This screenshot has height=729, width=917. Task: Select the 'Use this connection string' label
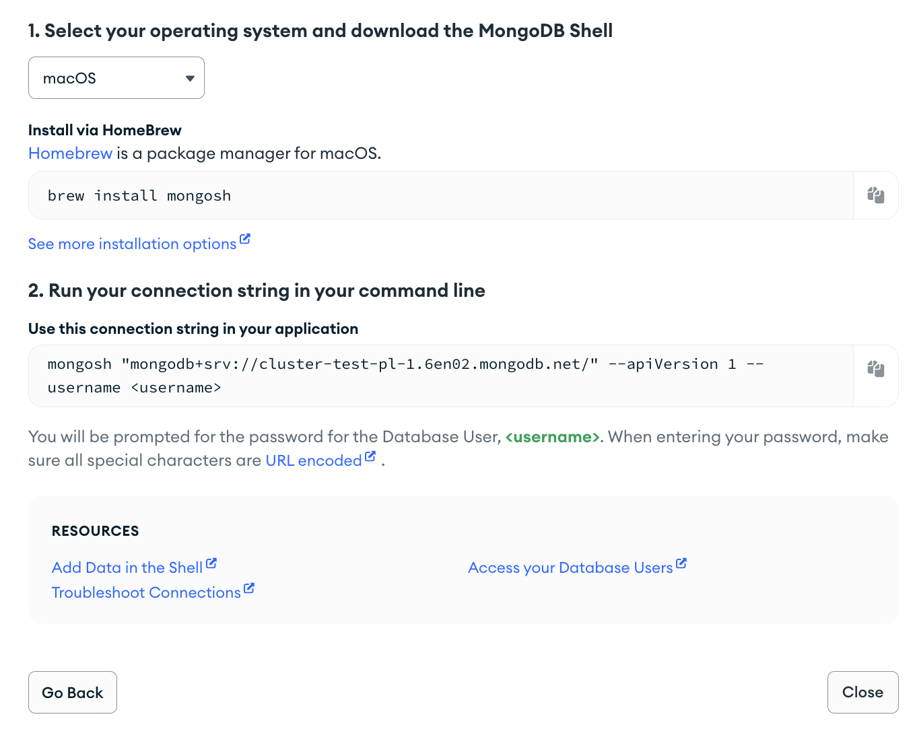coord(193,328)
